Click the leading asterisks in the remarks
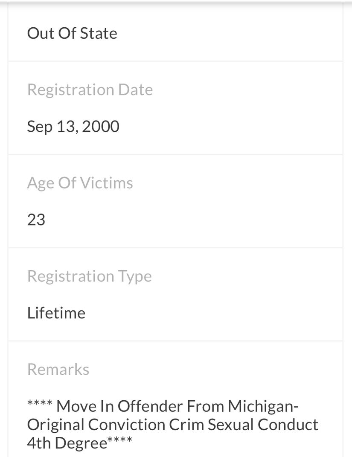Screen dimensions: 352x457 (x=40, y=403)
